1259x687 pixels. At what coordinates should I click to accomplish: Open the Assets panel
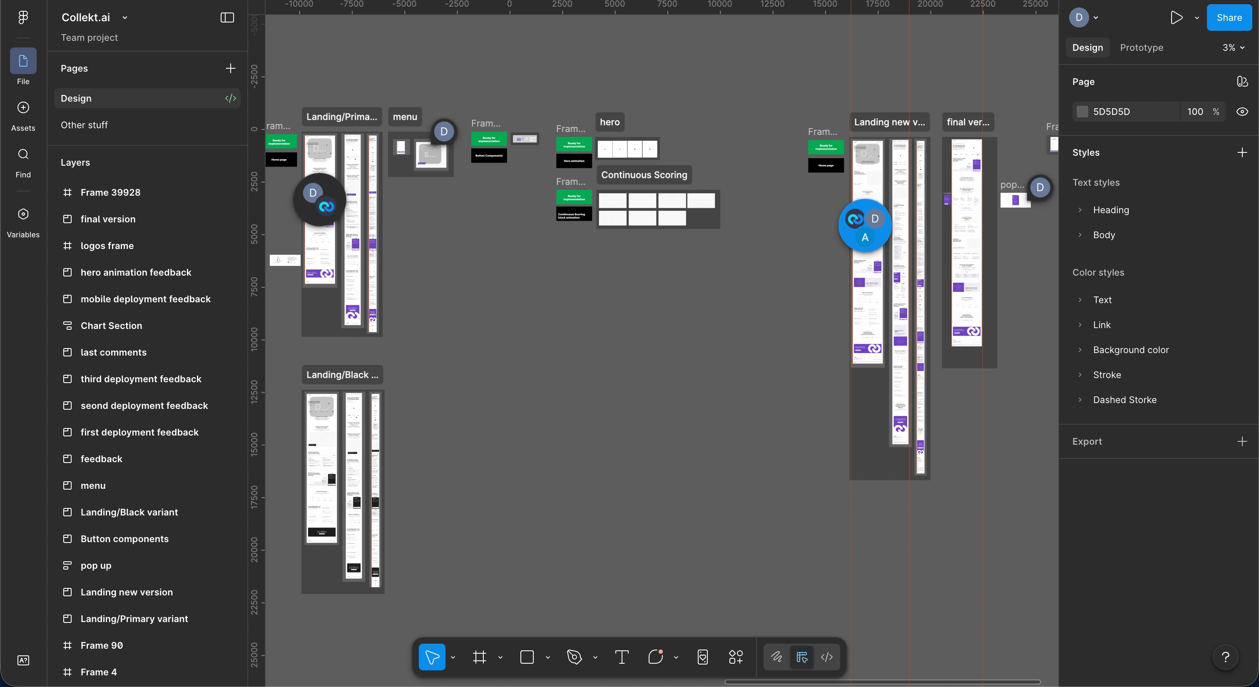23,107
